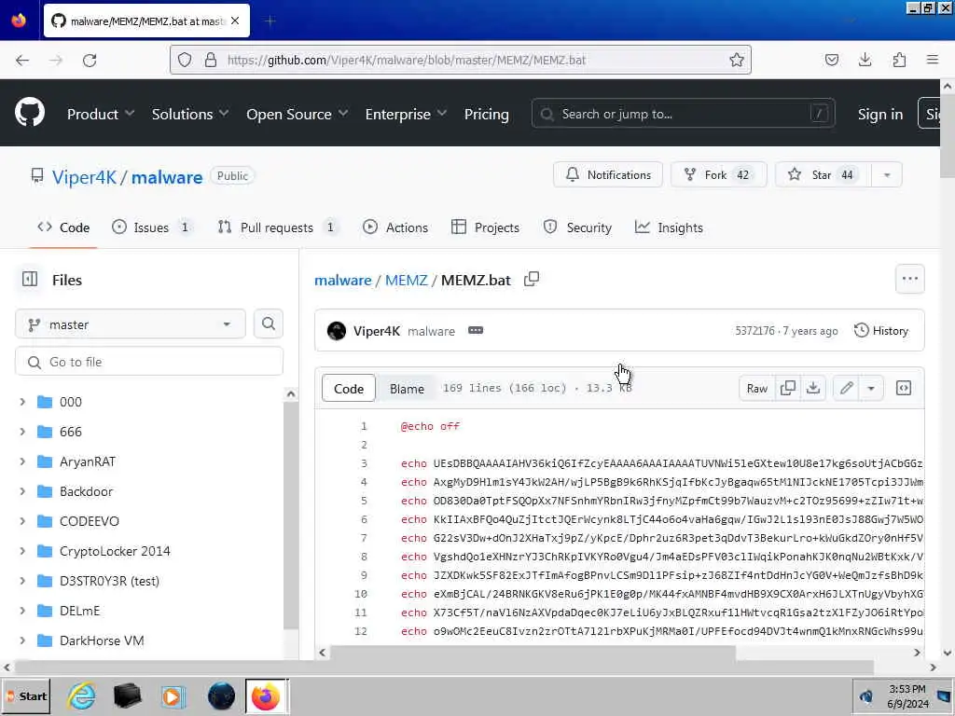Click the tracking protection shield icon
Screen dimensions: 955x716
coord(185,60)
